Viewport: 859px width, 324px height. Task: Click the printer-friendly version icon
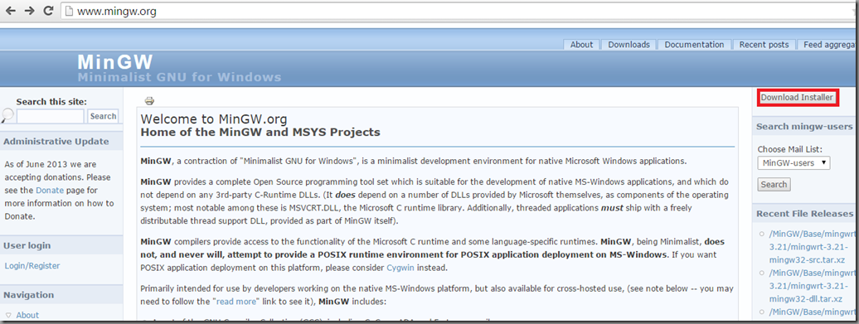[x=149, y=101]
